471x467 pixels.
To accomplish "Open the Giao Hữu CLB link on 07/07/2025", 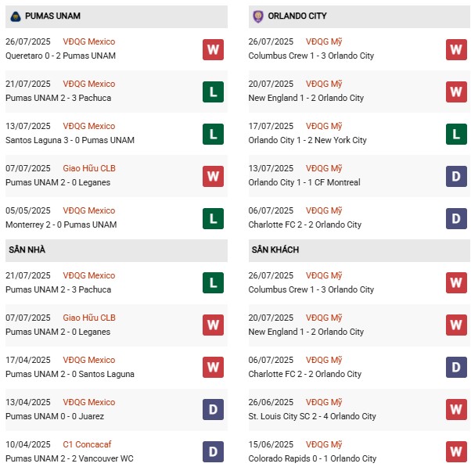I will (x=89, y=168).
